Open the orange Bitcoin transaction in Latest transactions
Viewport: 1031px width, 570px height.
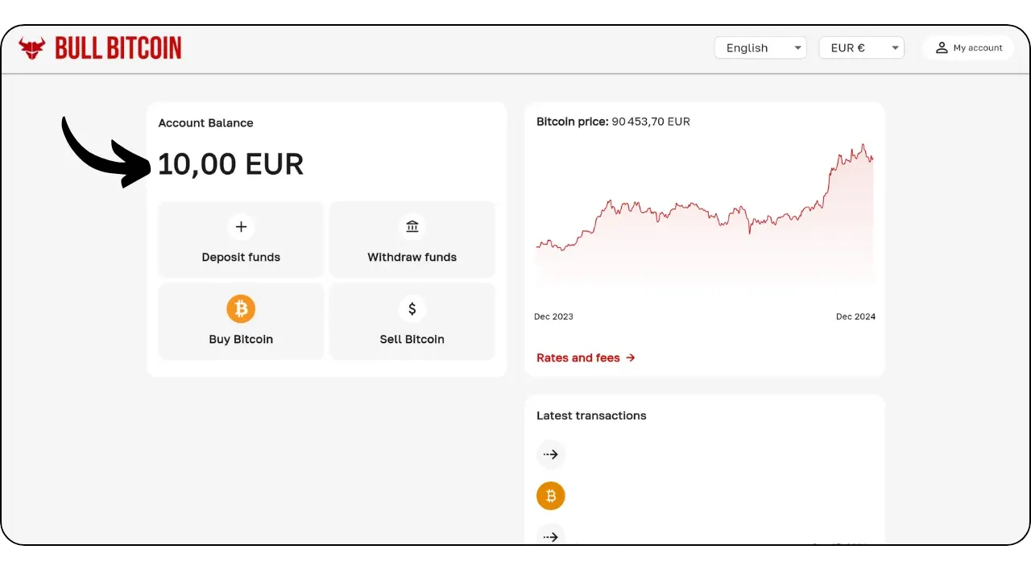click(551, 496)
